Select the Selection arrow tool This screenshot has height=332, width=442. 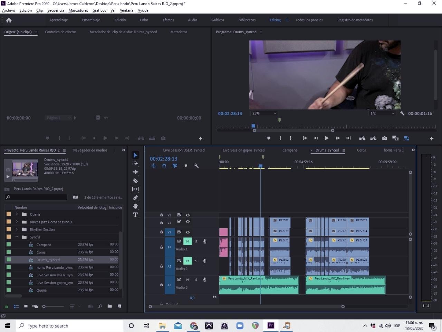[x=135, y=155]
